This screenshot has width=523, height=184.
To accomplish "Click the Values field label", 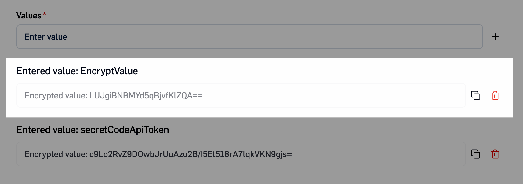I will point(29,15).
